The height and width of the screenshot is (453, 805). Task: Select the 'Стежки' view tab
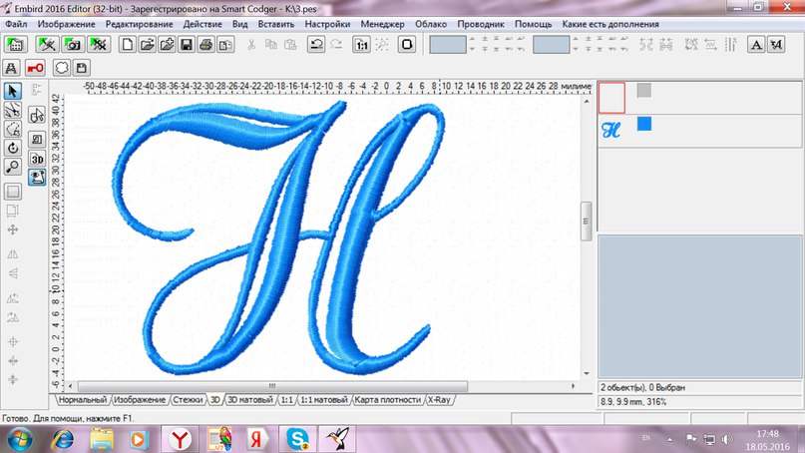pyautogui.click(x=187, y=399)
